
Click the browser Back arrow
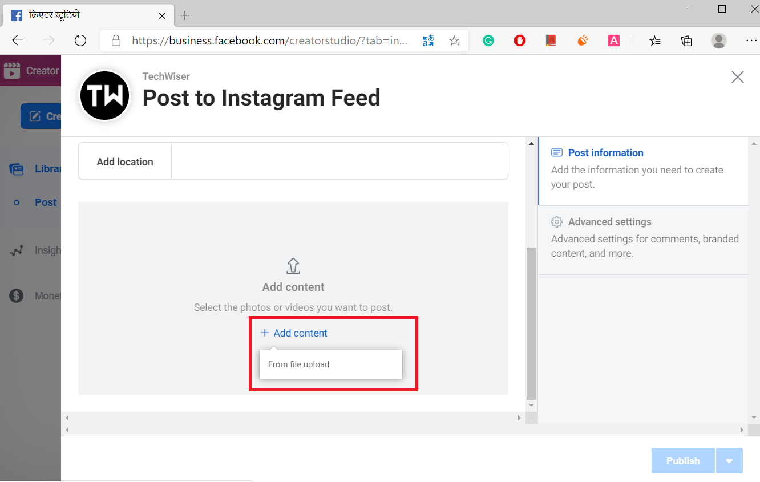coord(18,40)
